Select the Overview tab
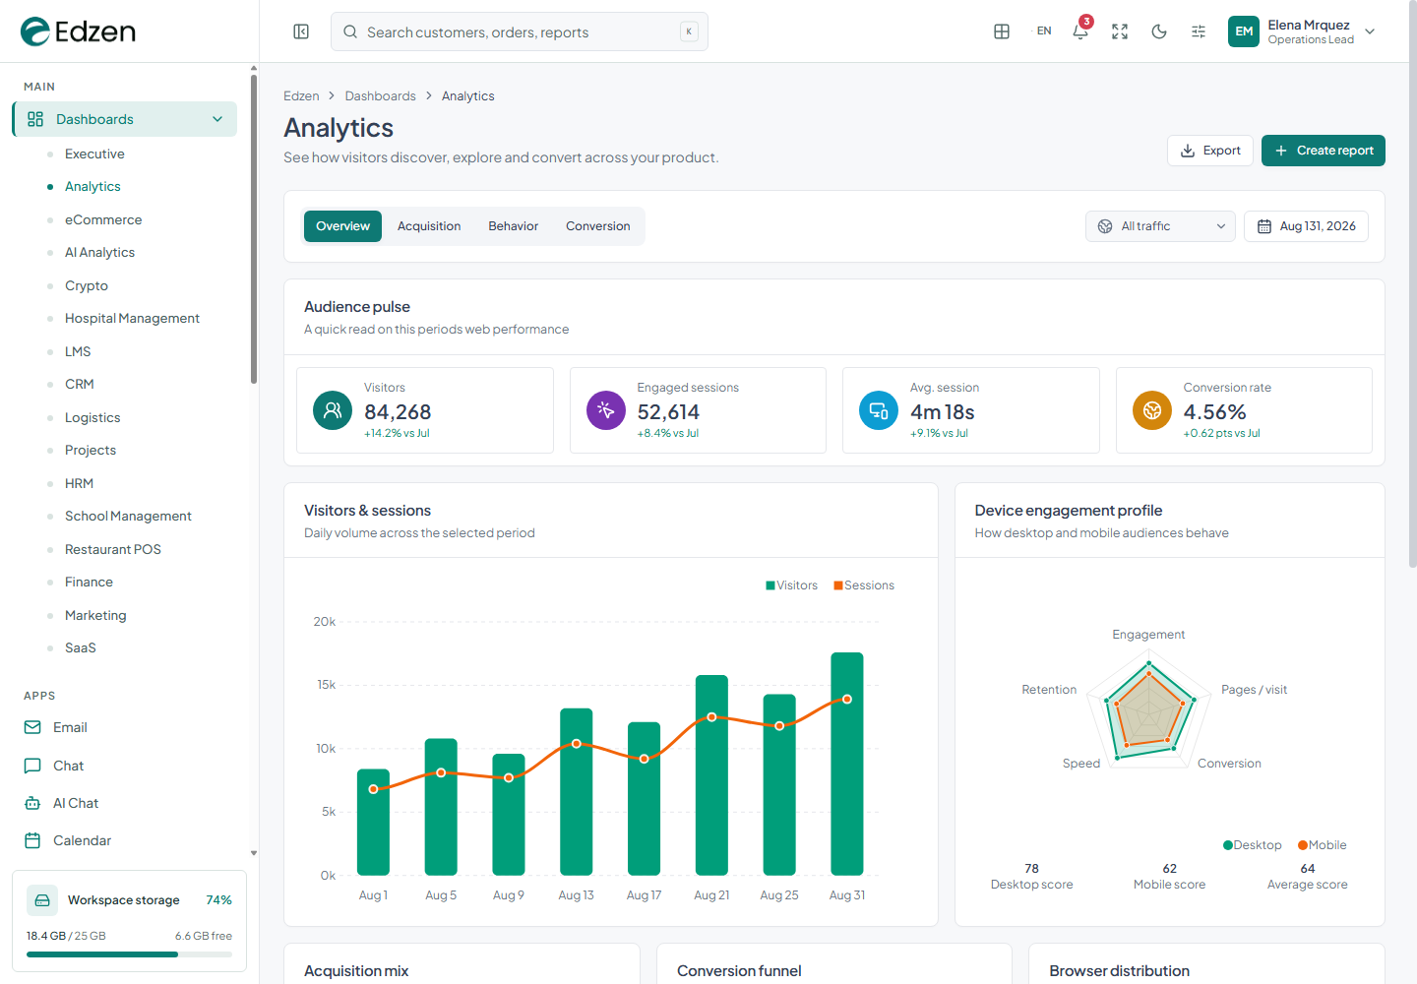This screenshot has width=1417, height=984. pos(342,226)
